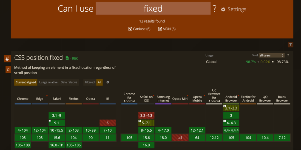Select Opera 10-89 cell
Screen dimensions: 301x150
[91, 130]
